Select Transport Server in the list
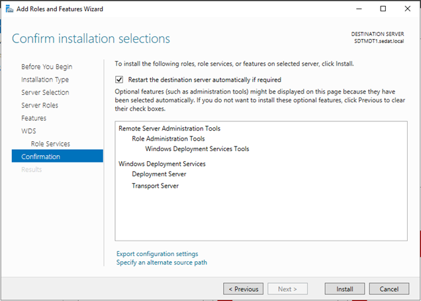This screenshot has width=421, height=301. pos(155,186)
